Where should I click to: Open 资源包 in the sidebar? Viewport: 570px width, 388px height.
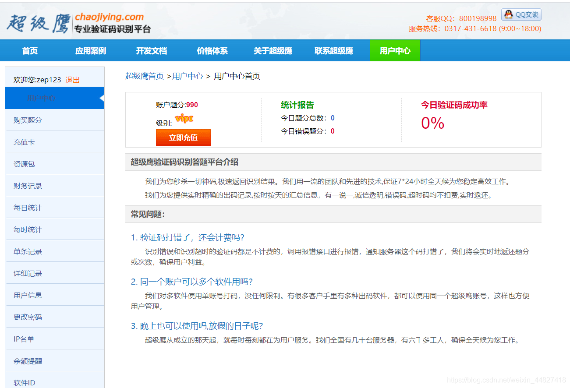point(55,164)
